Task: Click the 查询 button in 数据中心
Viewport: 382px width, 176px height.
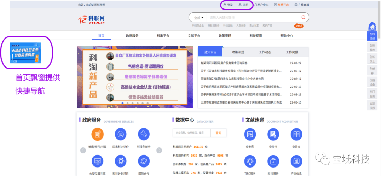Action: tap(218, 133)
